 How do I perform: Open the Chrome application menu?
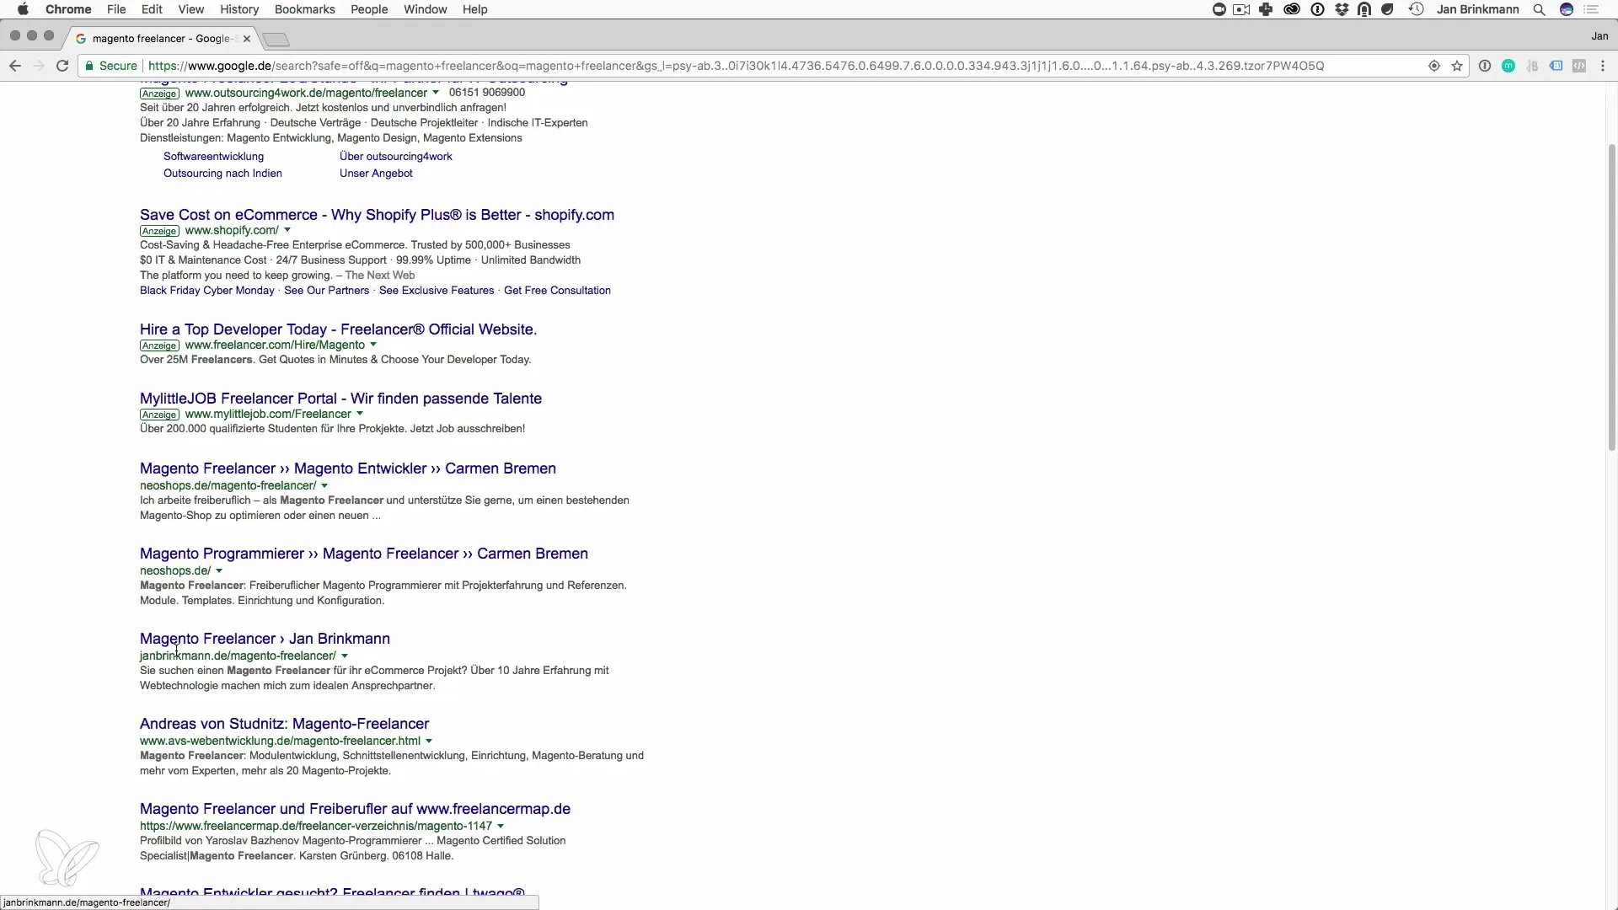tap(68, 9)
